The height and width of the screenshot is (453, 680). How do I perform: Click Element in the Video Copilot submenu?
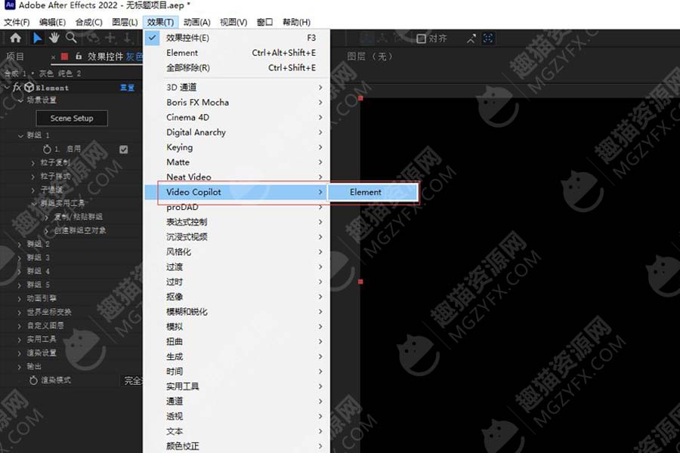tap(373, 192)
